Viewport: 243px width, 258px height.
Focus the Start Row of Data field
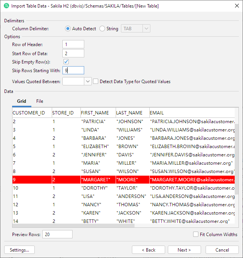click(73, 53)
